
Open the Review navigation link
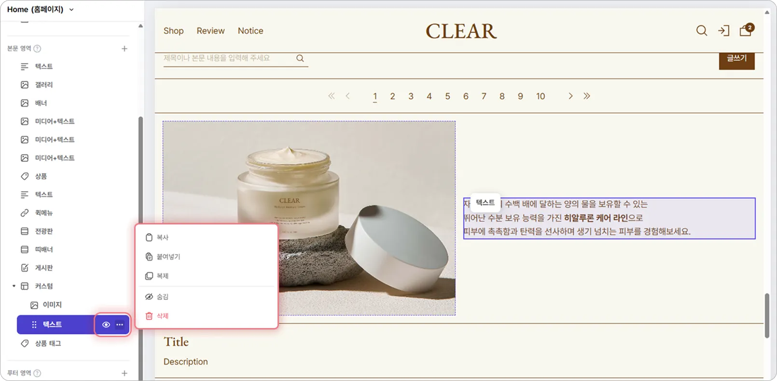pos(210,31)
